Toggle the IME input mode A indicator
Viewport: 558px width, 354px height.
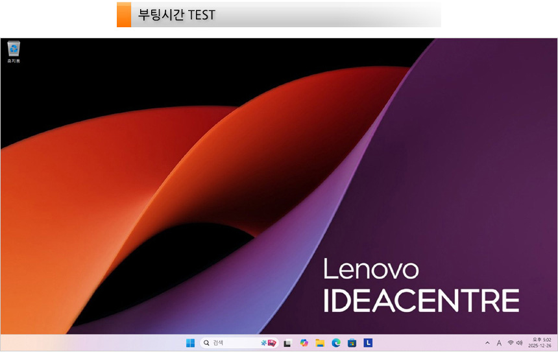[x=499, y=343]
